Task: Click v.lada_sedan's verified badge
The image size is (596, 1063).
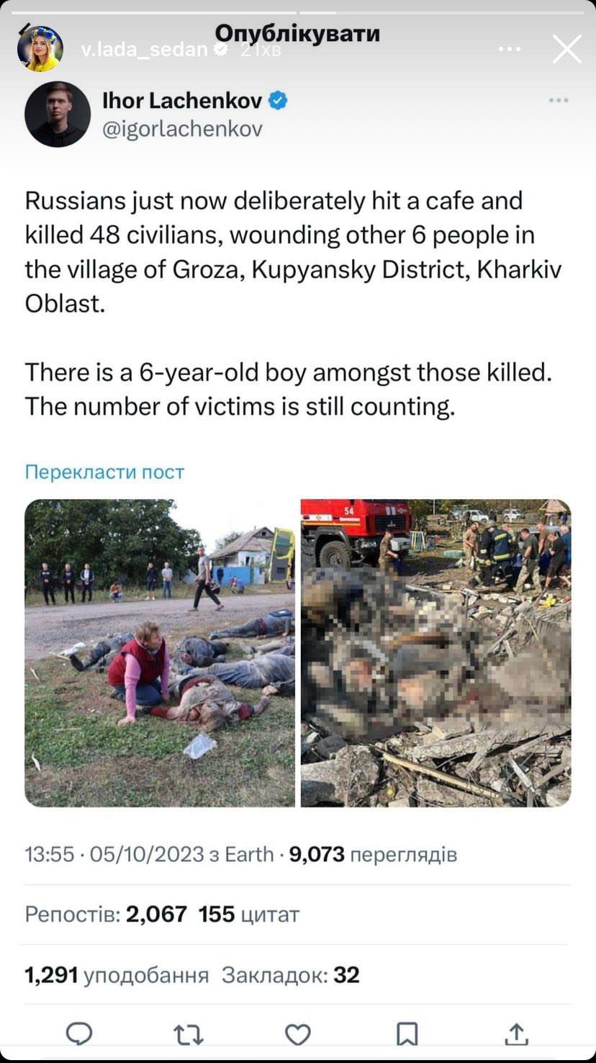Action: pos(222,50)
